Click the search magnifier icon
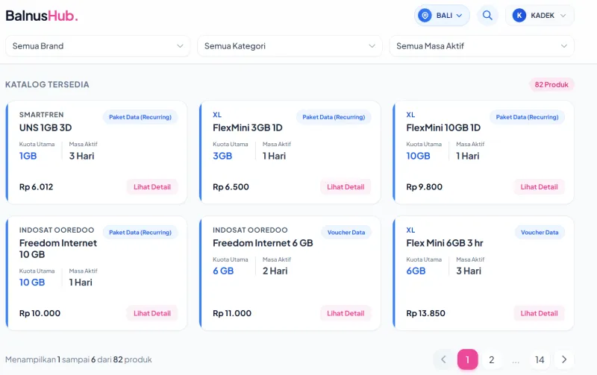This screenshot has width=597, height=375. pos(487,16)
